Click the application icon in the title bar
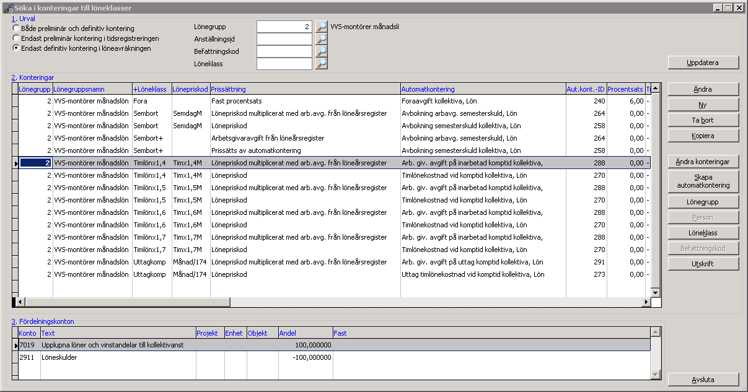 tap(8, 7)
